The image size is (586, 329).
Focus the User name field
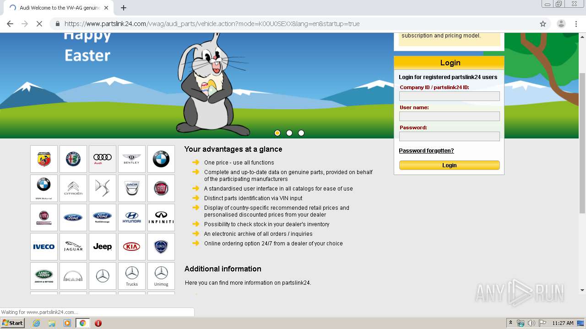449,116
